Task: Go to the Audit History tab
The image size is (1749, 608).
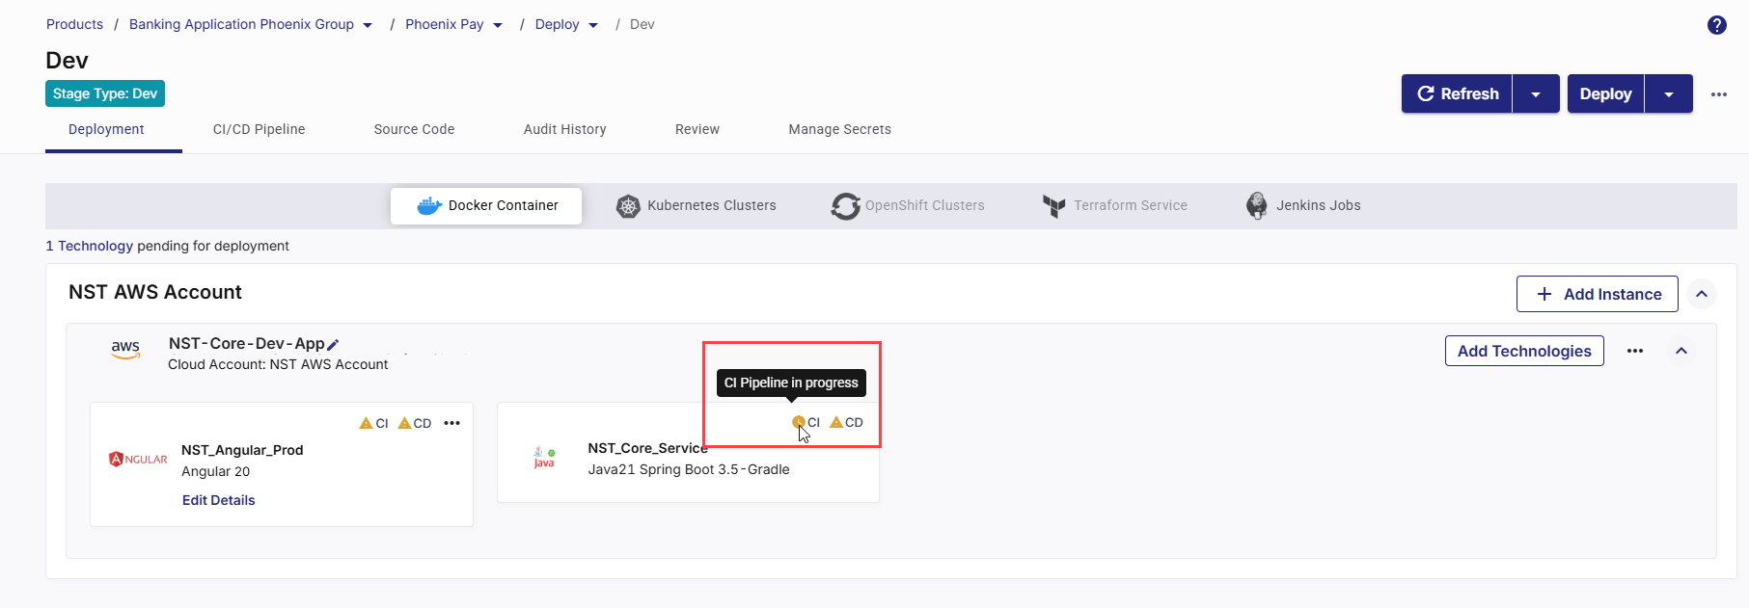Action: [x=564, y=129]
